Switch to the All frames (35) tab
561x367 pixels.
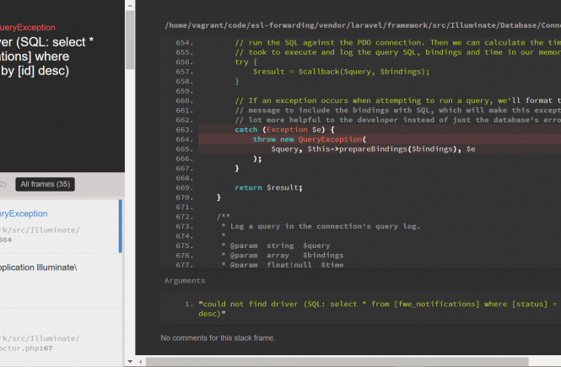click(x=46, y=184)
